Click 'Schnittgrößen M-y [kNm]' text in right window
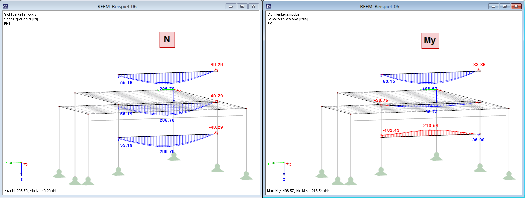Viewport: 525px width, 198px height. 287,19
